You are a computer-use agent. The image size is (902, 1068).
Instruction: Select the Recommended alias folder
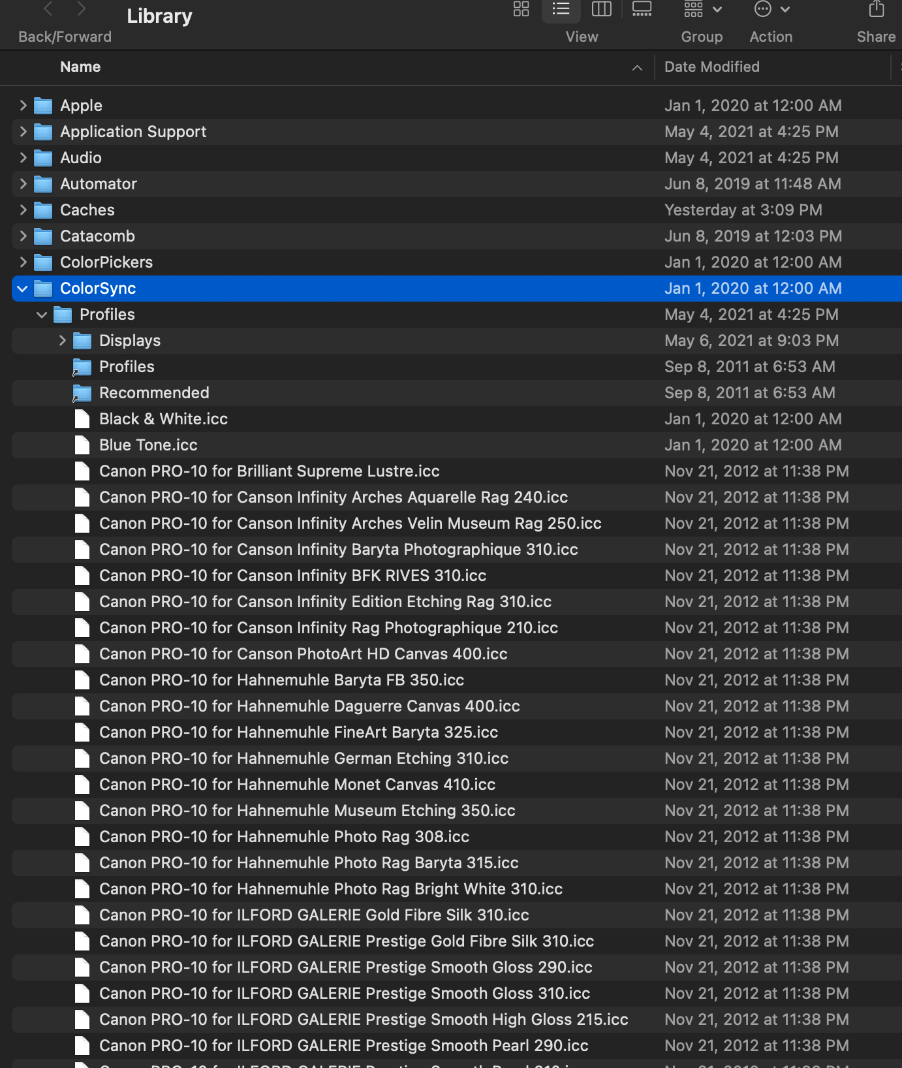[x=154, y=393]
